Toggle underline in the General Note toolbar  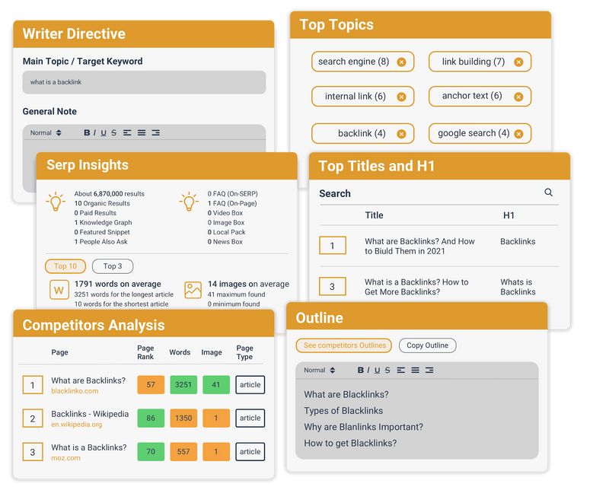coord(104,132)
